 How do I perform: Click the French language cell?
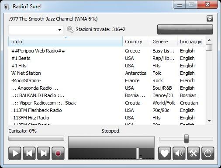tap(187, 80)
